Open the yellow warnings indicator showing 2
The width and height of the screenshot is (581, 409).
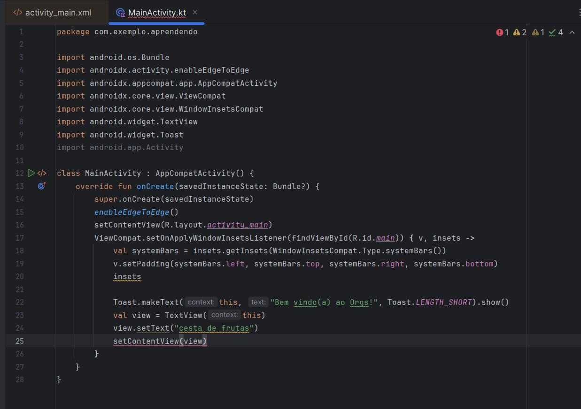pyautogui.click(x=520, y=32)
